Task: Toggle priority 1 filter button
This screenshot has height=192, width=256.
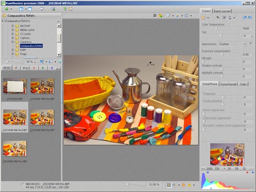Action: 34,68
